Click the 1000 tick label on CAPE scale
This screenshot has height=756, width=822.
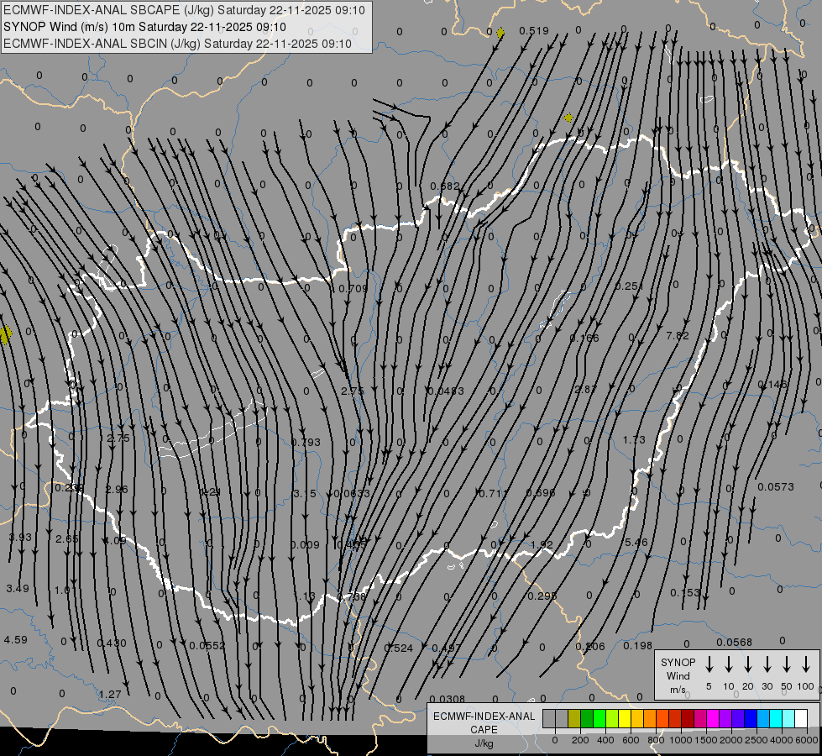(680, 740)
